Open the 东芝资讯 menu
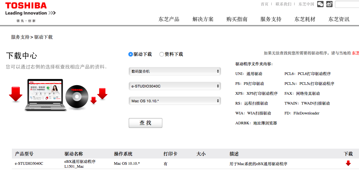The width and height of the screenshot is (359, 172). 339,19
